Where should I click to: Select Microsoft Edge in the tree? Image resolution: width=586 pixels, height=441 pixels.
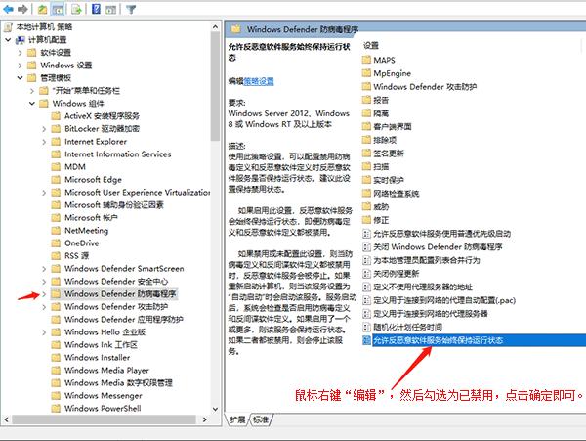[x=93, y=180]
